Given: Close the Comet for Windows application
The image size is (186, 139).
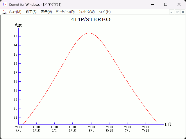Looking at the screenshot, I should pos(179,5).
